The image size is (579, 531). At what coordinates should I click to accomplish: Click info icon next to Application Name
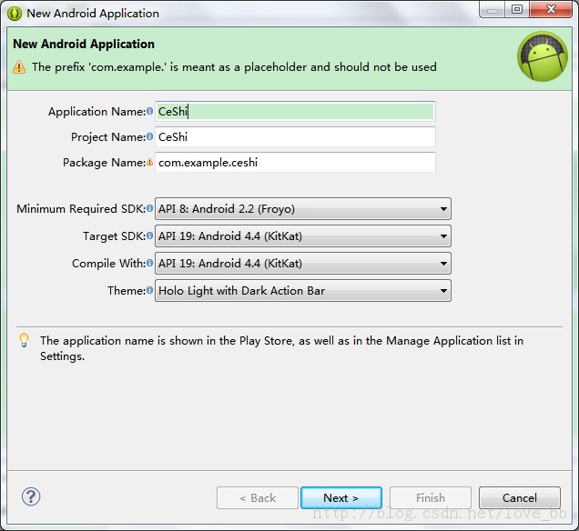[149, 111]
